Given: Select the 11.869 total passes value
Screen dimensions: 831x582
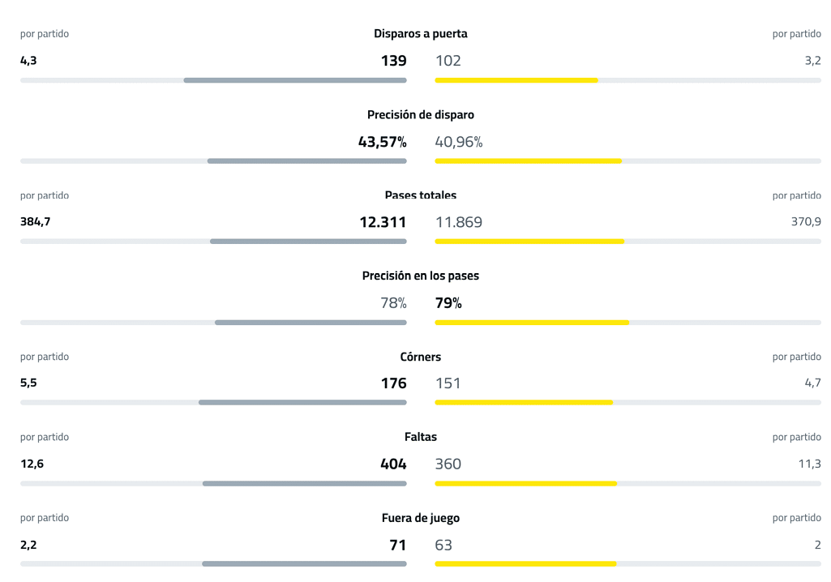Looking at the screenshot, I should (459, 222).
